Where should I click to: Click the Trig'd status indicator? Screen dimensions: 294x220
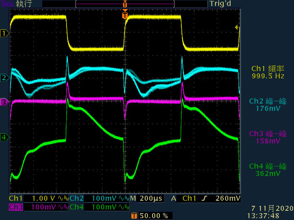click(220, 4)
